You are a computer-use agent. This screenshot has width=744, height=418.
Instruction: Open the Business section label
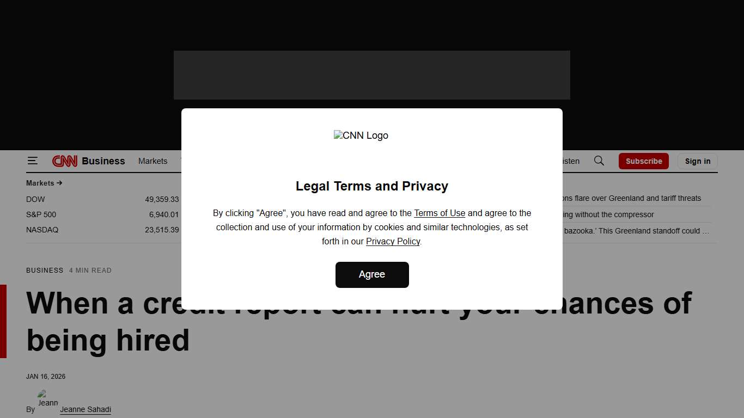(103, 161)
